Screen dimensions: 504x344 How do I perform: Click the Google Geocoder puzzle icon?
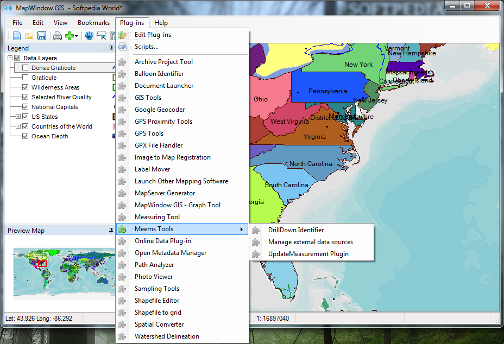[x=122, y=110]
